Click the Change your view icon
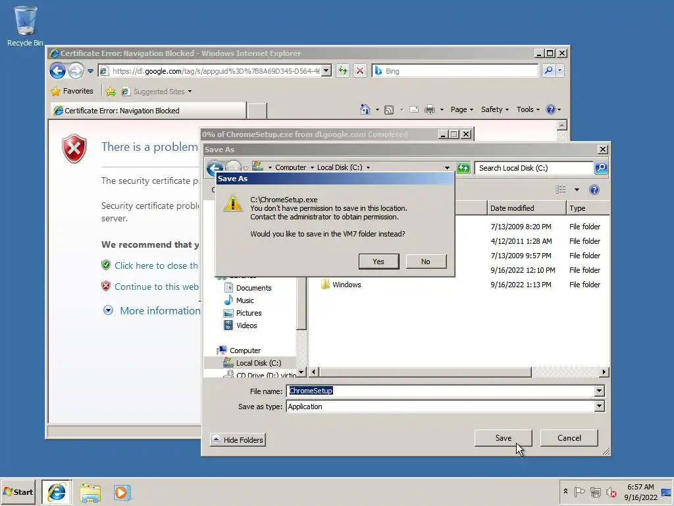The width and height of the screenshot is (674, 506). 561,190
